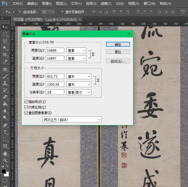Select the Path Selection tool

5,139
